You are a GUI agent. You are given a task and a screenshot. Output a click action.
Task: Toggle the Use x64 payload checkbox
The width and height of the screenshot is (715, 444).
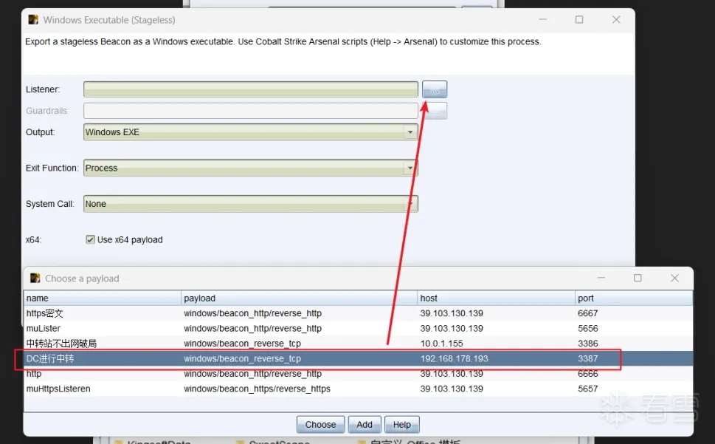90,239
